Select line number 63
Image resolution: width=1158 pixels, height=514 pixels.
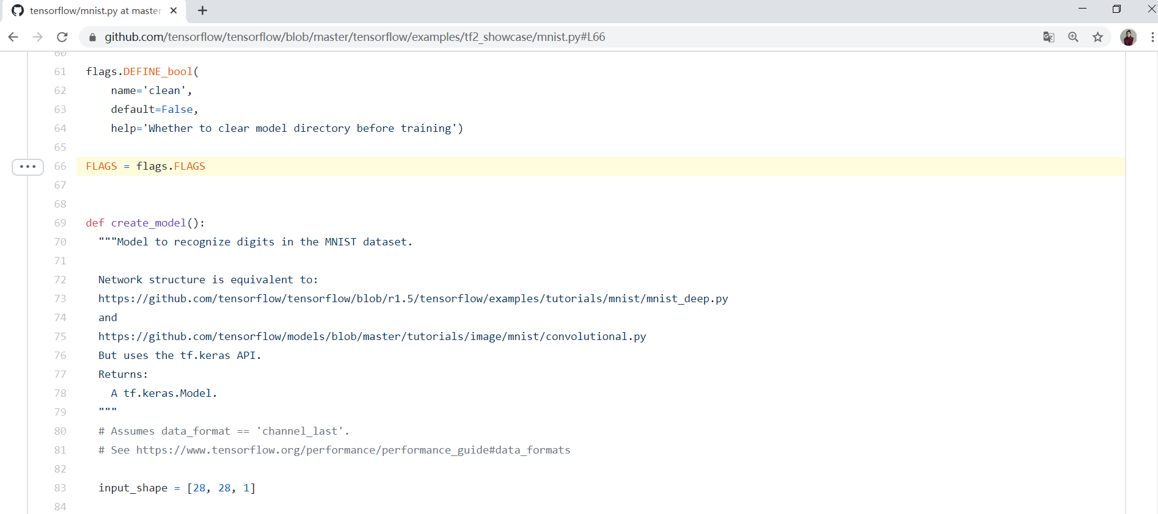(60, 110)
